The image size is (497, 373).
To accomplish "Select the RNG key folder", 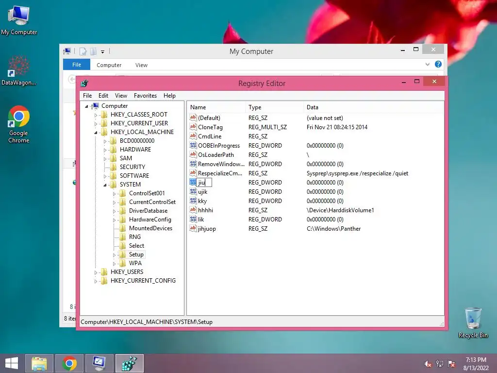I will pyautogui.click(x=122, y=237).
